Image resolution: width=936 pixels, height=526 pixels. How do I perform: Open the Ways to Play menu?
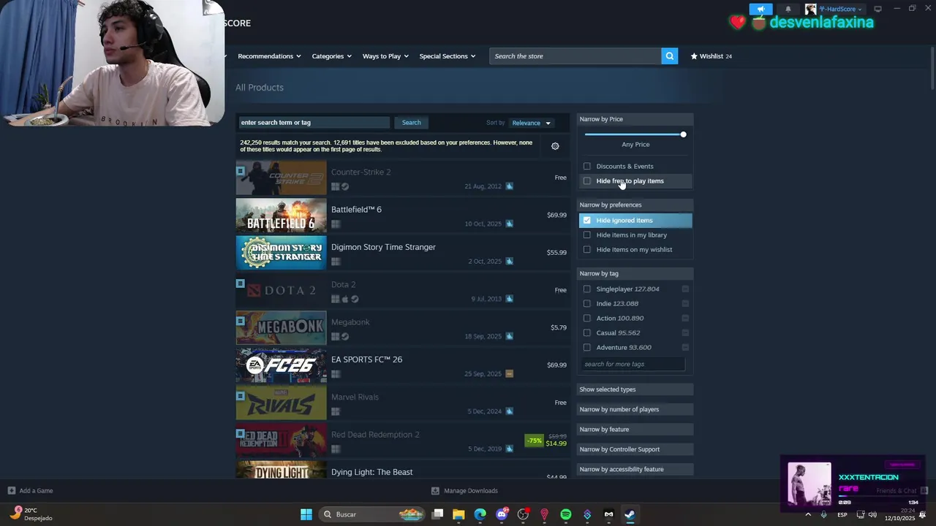tap(385, 56)
